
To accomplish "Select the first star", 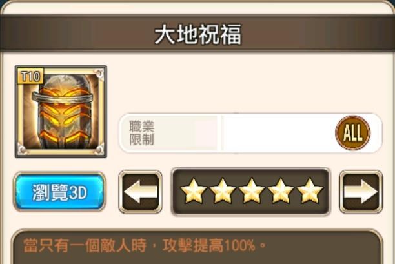I will coord(193,191).
